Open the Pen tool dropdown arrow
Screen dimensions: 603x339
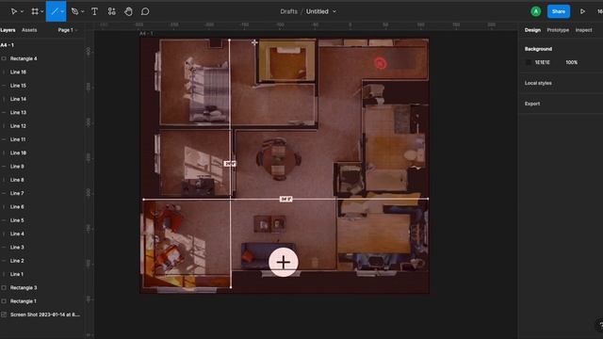[x=82, y=11]
